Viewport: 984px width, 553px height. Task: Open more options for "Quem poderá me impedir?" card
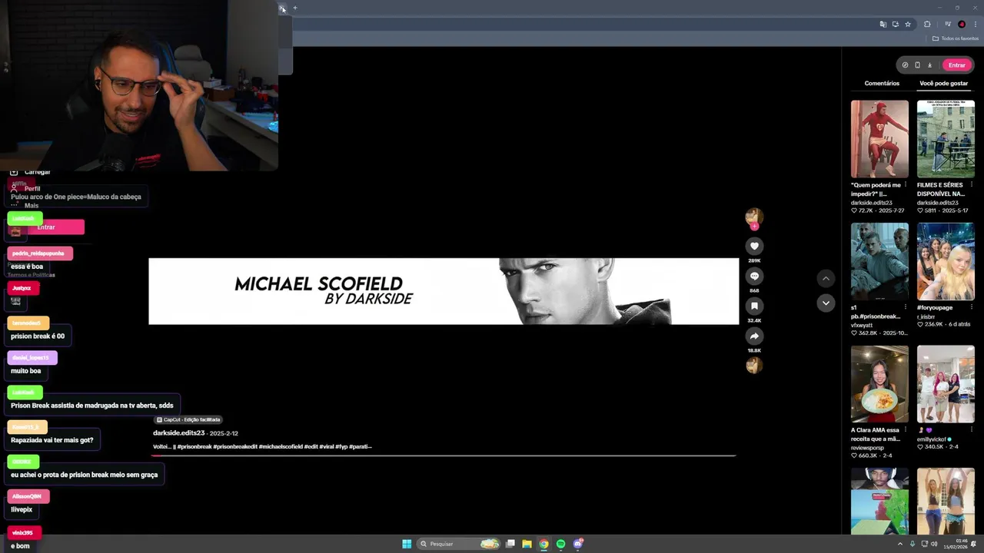pos(905,185)
